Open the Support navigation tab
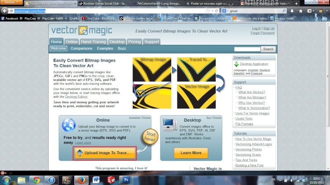Viewport: 330px width, 185px height. (x=151, y=42)
